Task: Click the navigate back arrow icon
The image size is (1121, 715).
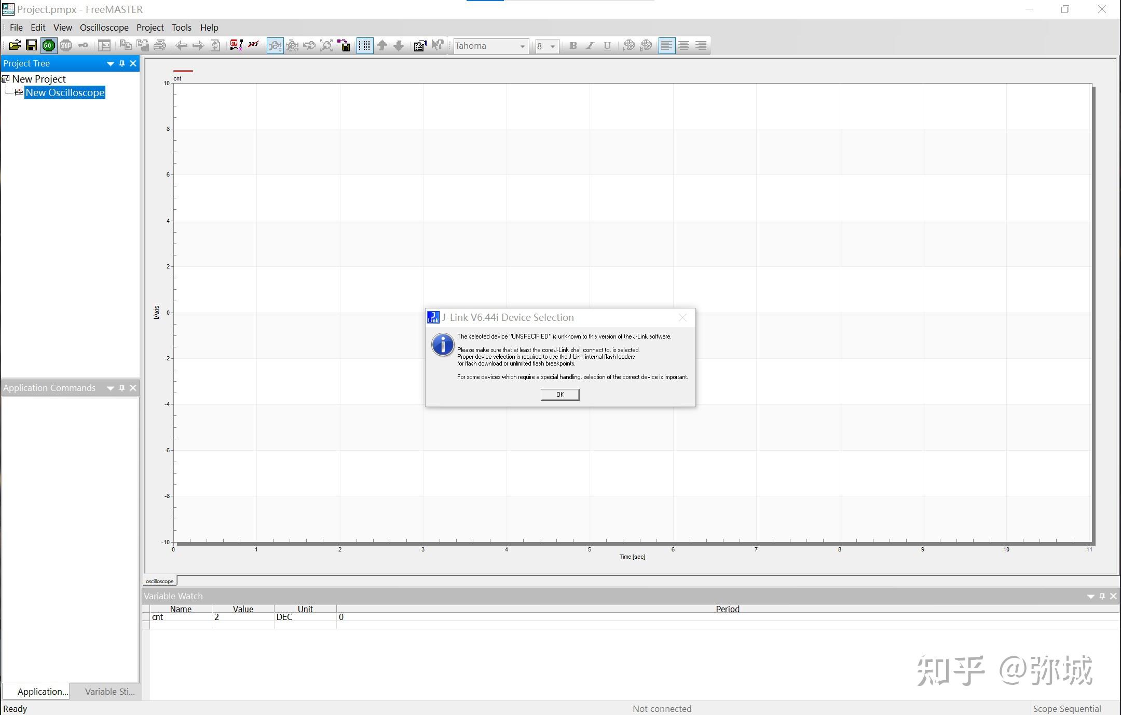Action: [181, 46]
